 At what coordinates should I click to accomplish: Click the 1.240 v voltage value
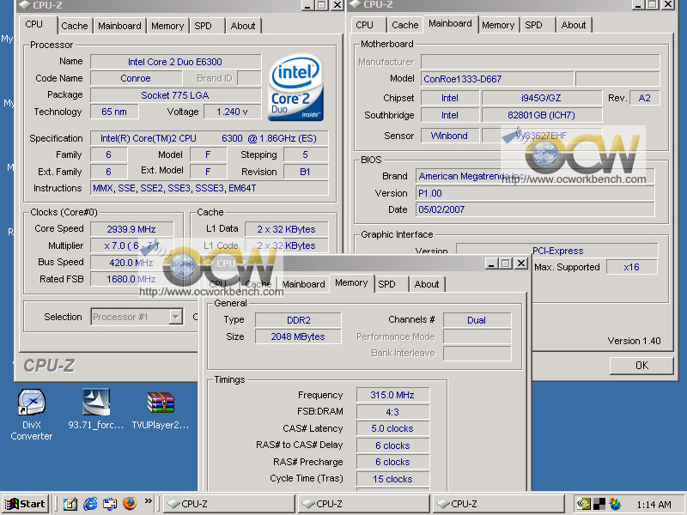pyautogui.click(x=232, y=112)
